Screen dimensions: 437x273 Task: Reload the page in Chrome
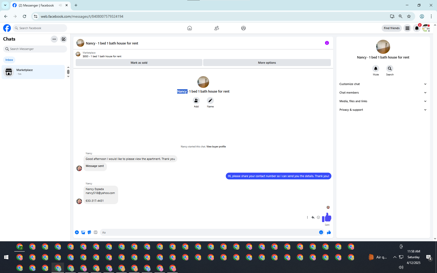point(24,16)
